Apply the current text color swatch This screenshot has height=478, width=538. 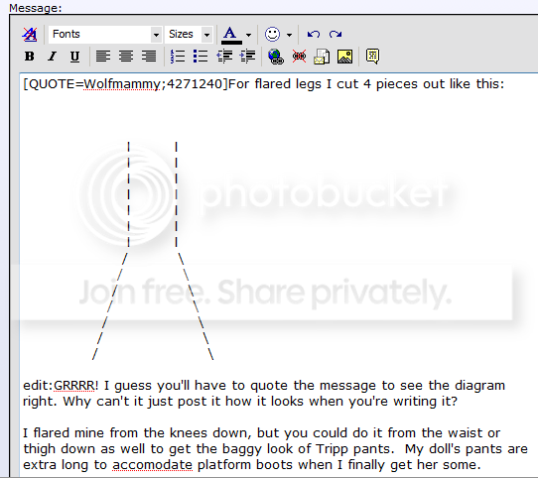tap(231, 35)
